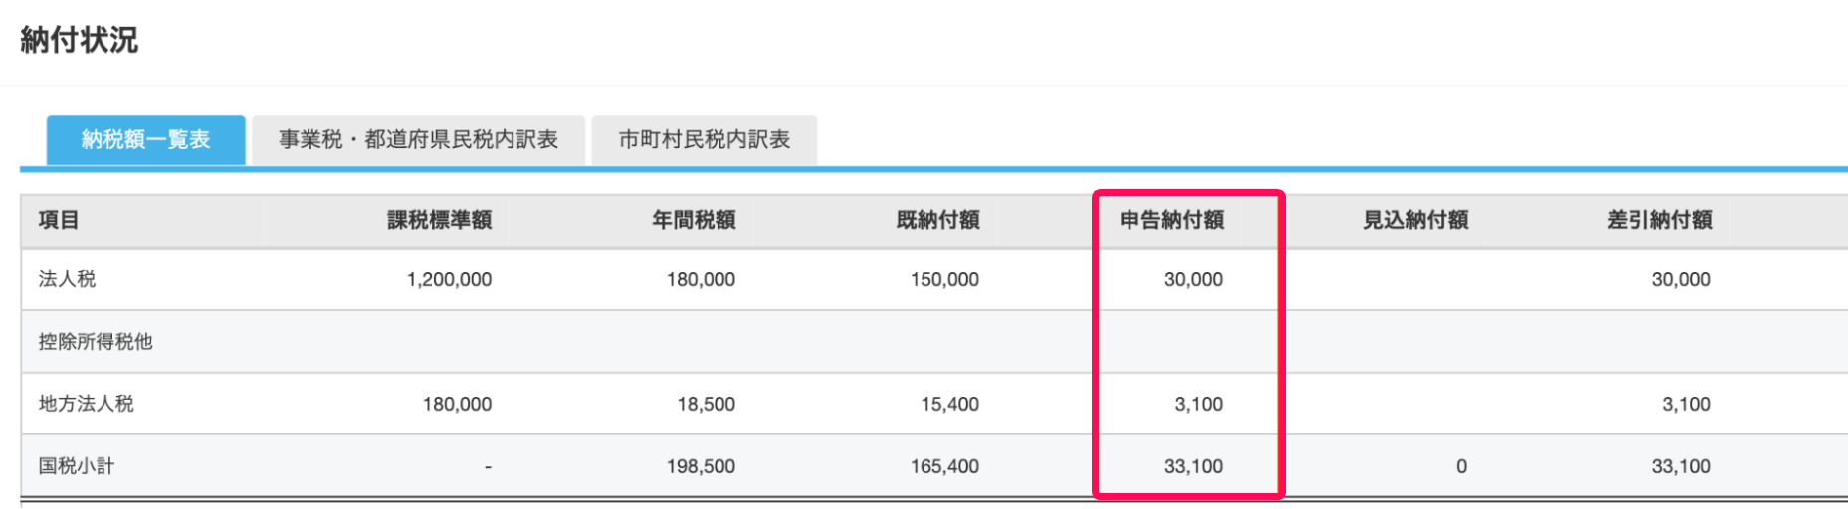Click 国税小計 見込納付額 value 0
1848x509 pixels.
(x=1461, y=466)
